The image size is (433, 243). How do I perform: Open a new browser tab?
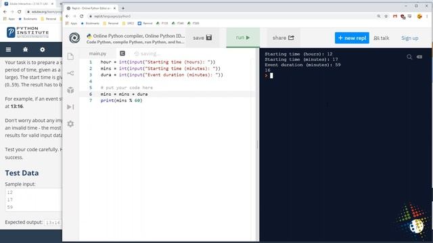pos(123,8)
